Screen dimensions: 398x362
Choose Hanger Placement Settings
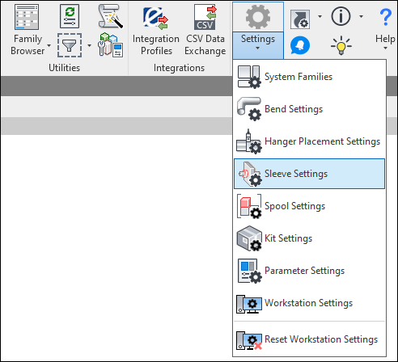coord(309,141)
